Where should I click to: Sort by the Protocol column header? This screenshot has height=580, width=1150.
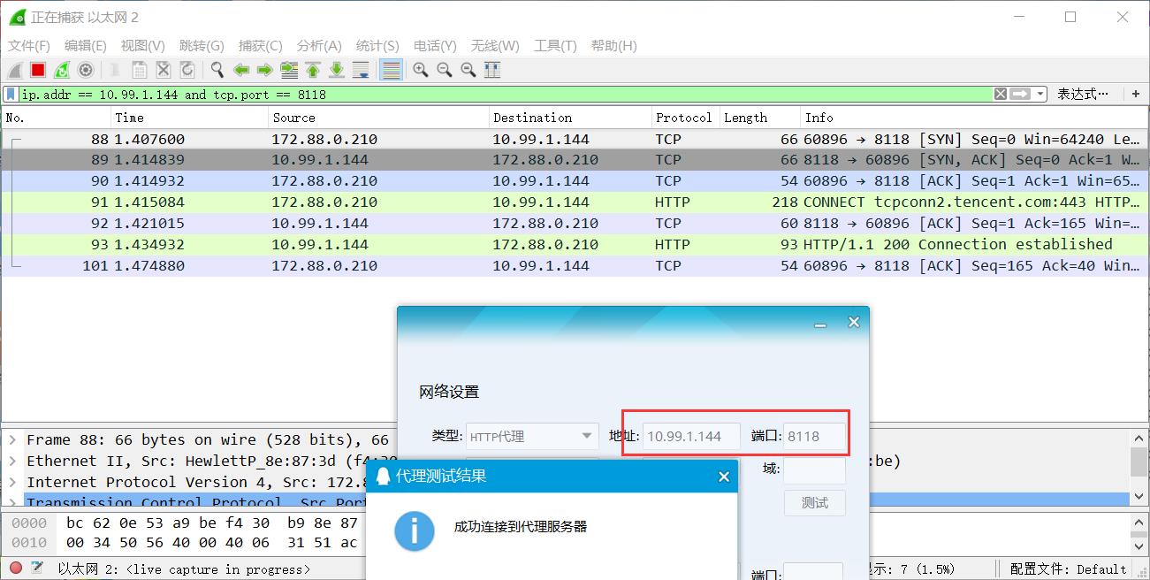[685, 118]
